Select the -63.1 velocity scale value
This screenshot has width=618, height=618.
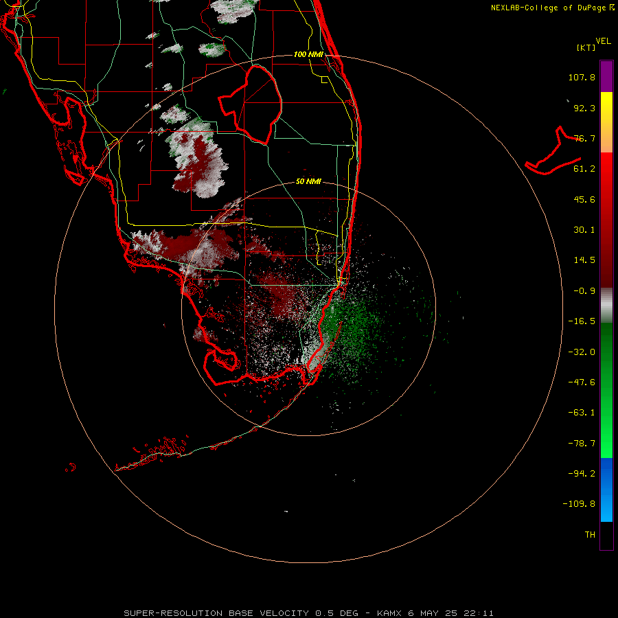[582, 413]
